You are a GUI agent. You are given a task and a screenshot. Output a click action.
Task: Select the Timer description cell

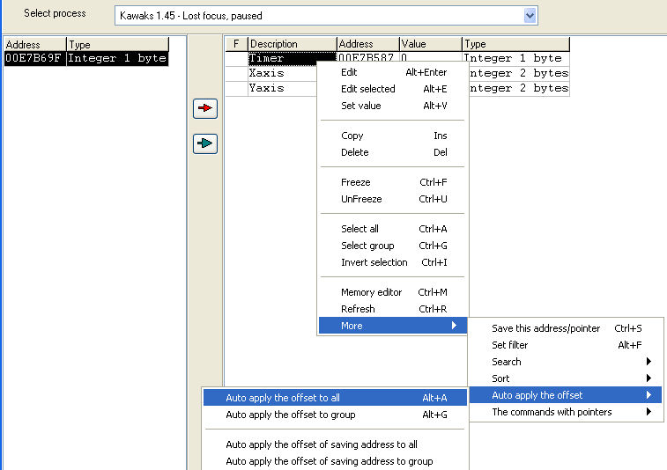pos(293,58)
